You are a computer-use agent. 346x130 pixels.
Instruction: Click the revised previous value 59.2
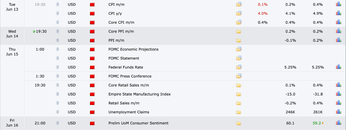[317, 123]
